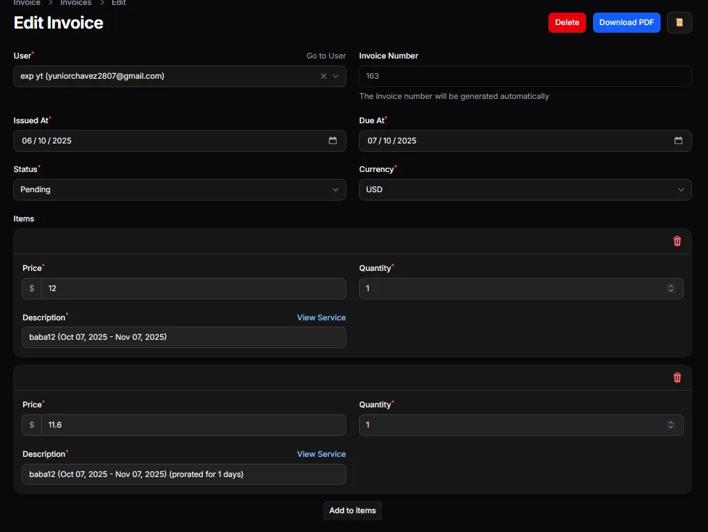
Task: Click the Price field containing 11.6
Action: pyautogui.click(x=193, y=425)
